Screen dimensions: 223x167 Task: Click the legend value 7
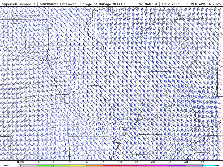[x=103, y=162]
